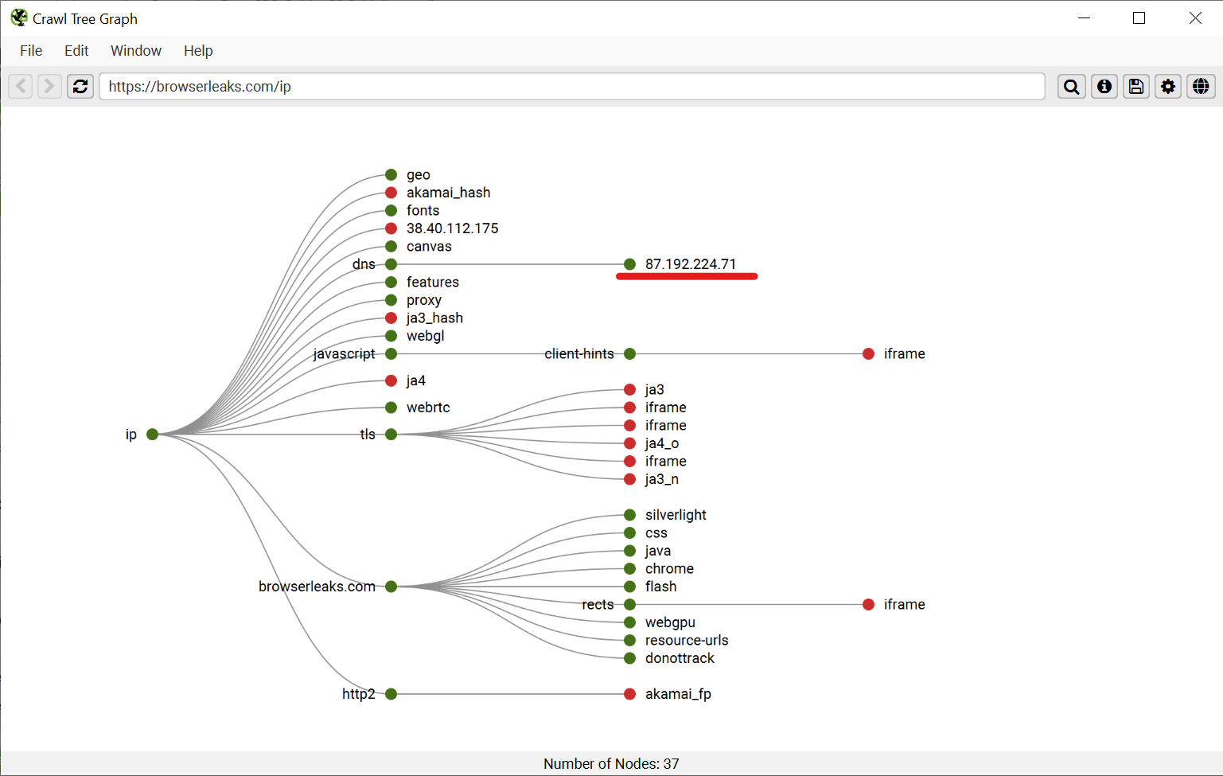Click the forward navigation arrow

(x=49, y=86)
